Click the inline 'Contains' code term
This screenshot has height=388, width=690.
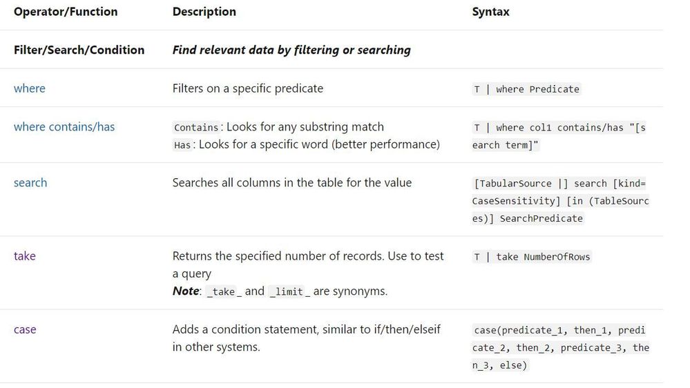tap(196, 128)
